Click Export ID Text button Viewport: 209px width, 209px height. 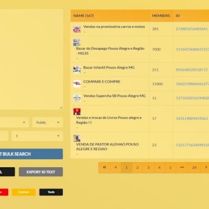pyautogui.click(x=41, y=172)
